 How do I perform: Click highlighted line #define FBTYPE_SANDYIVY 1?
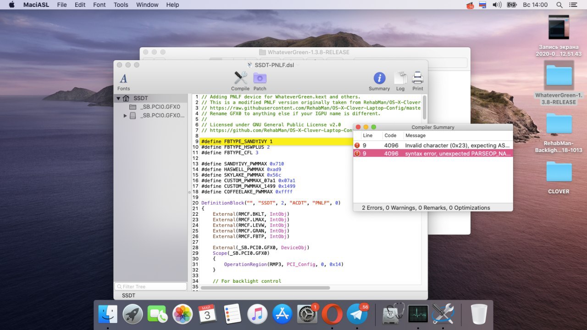(x=237, y=141)
